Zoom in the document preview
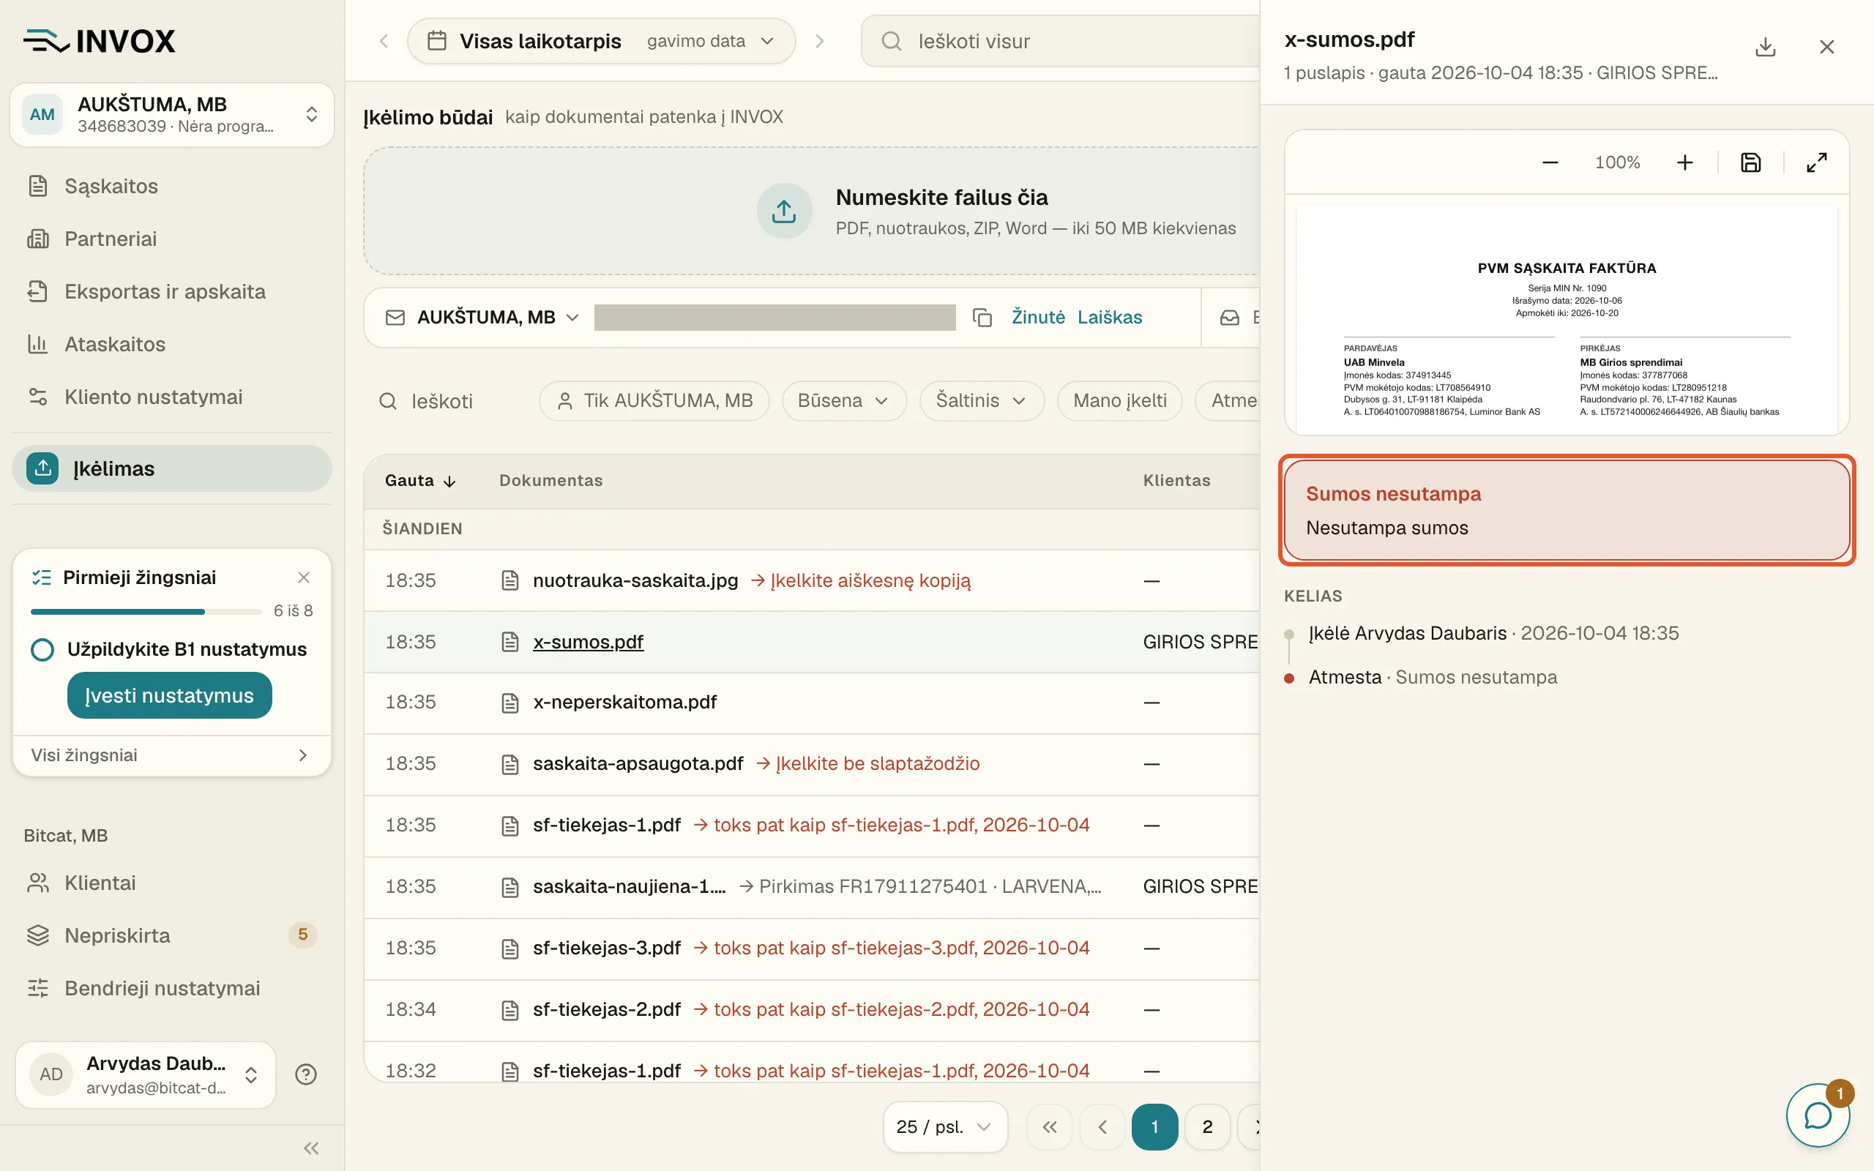This screenshot has height=1171, width=1874. pos(1684,162)
